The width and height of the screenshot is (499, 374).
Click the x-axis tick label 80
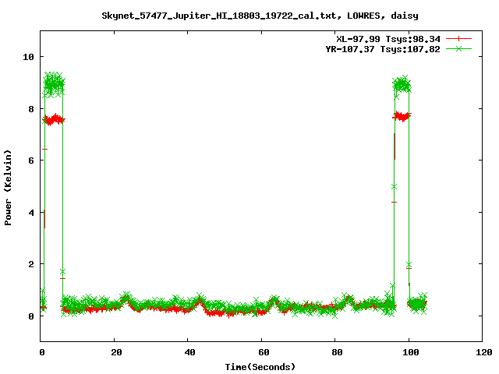[337, 352]
